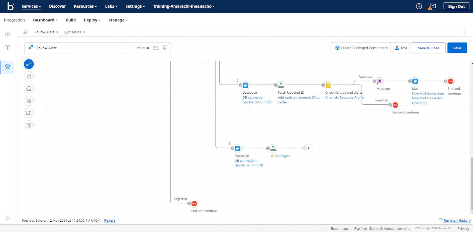Open the Services dropdown menu
This screenshot has height=232, width=473.
point(31,6)
